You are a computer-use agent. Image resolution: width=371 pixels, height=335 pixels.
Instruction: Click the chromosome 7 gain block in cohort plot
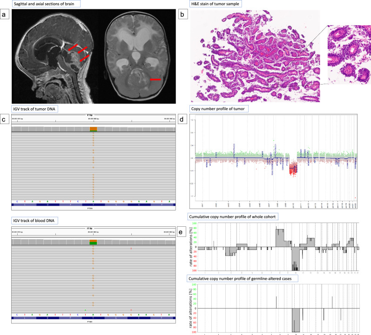280,238
